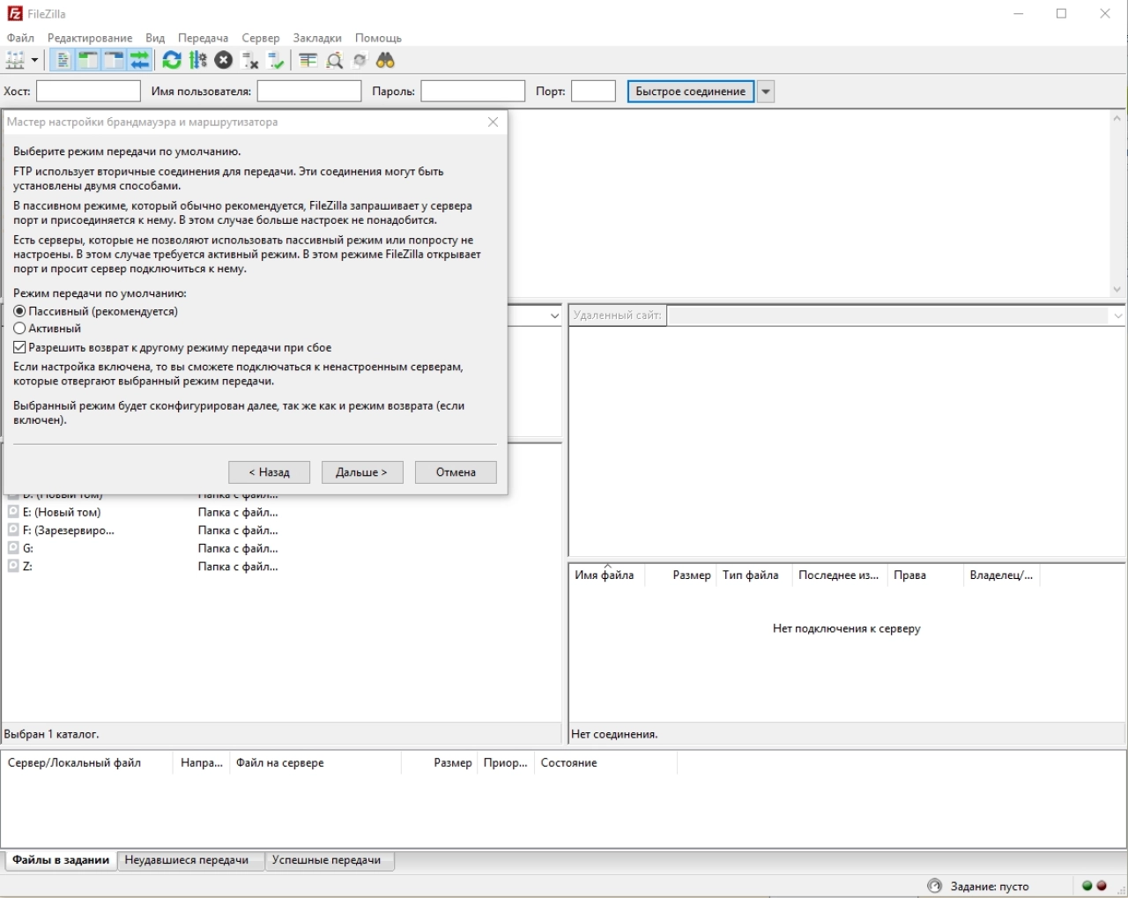The width and height of the screenshot is (1128, 898).
Task: Click the red activity indicator light
Action: click(1102, 886)
